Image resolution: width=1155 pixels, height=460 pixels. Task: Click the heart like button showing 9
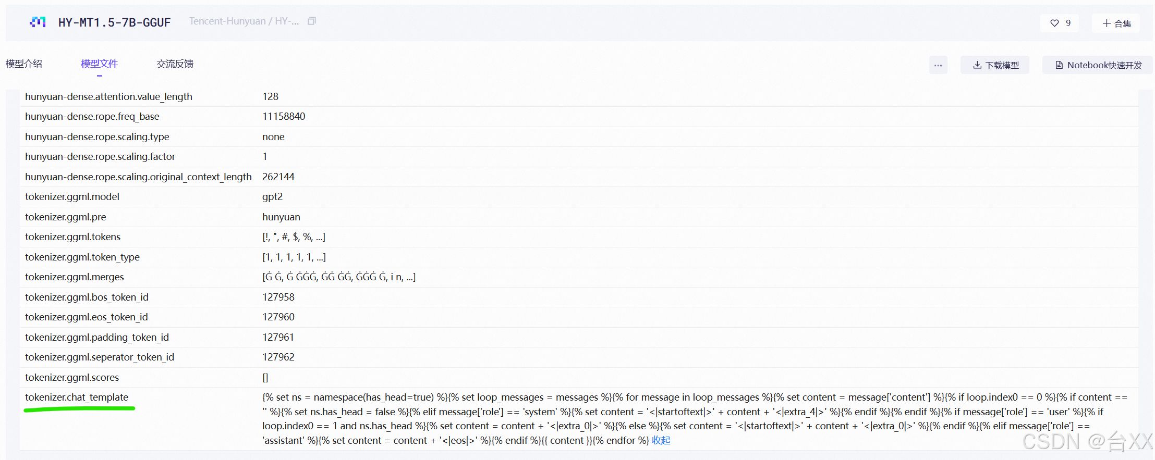click(x=1060, y=23)
